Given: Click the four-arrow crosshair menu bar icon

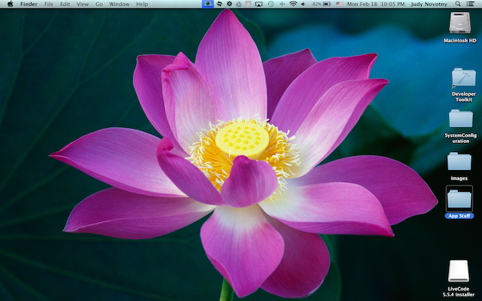Looking at the screenshot, I should (282, 4).
